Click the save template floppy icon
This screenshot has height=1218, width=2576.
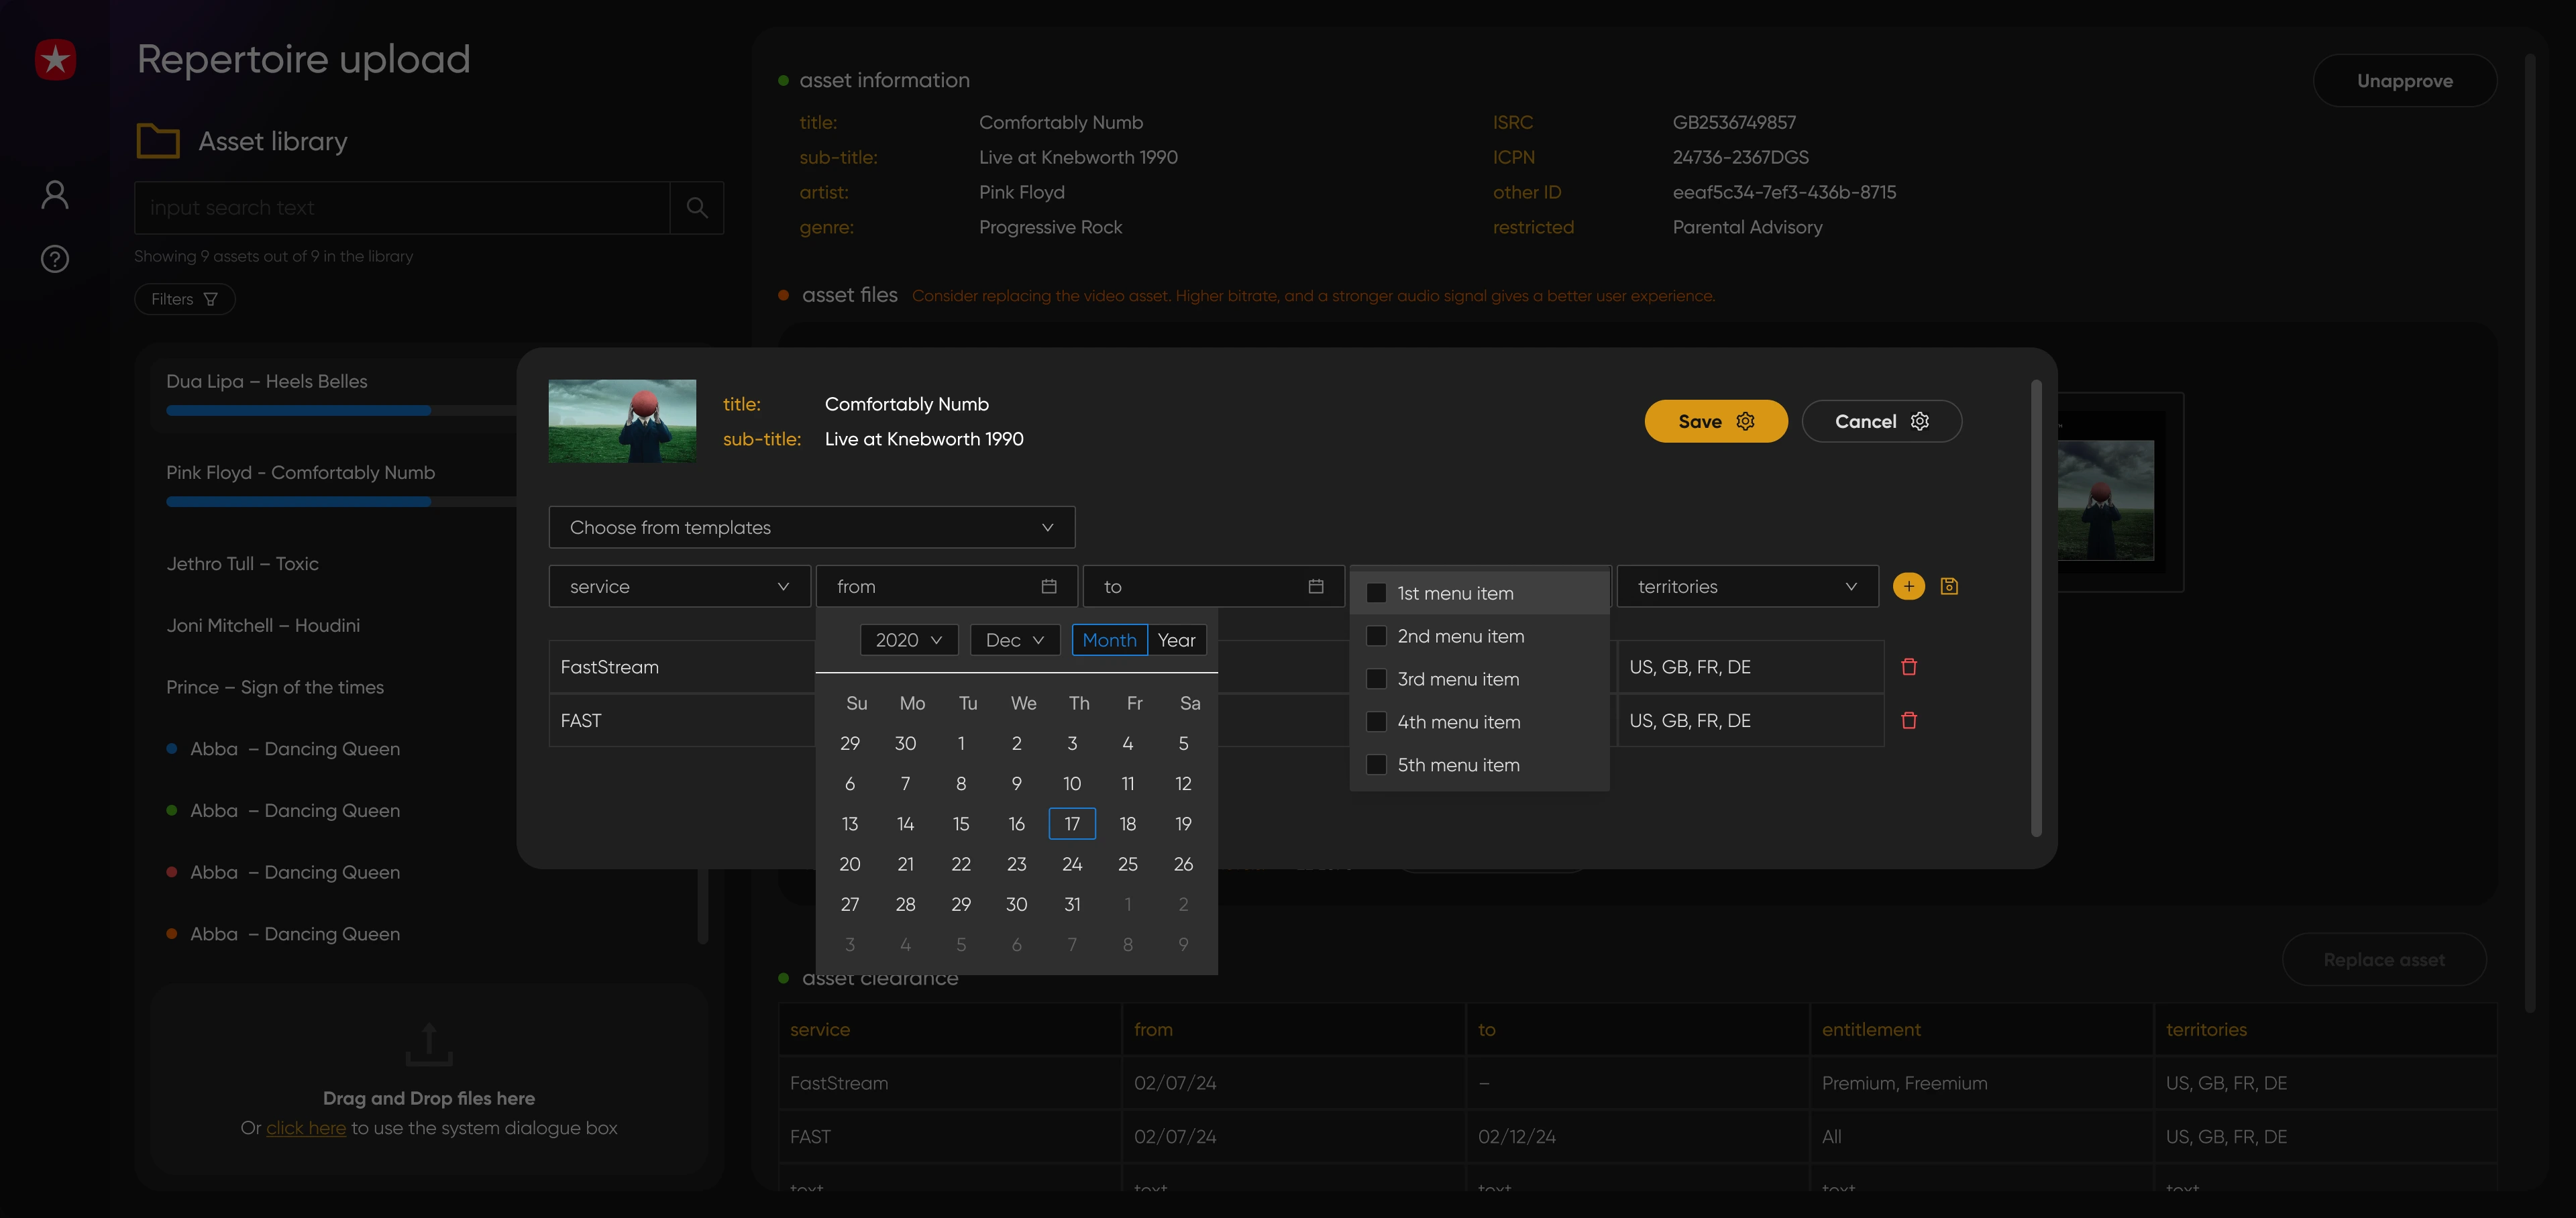(x=1949, y=586)
